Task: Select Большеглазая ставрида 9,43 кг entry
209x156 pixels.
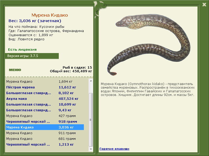Action: (x=45, y=110)
